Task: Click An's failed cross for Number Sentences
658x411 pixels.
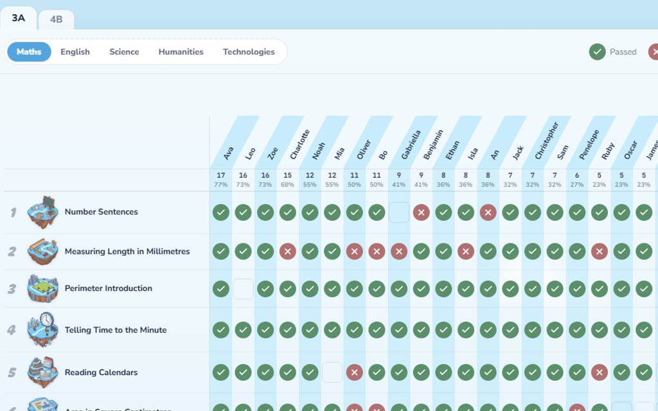Action: tap(488, 212)
